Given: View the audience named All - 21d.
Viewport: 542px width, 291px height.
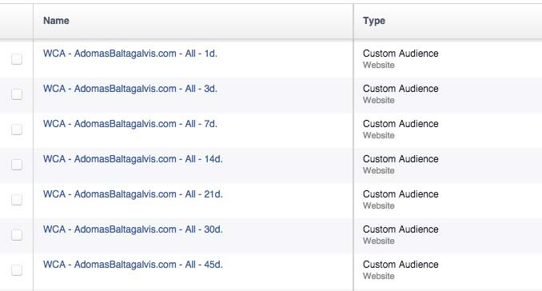Looking at the screenshot, I should click(x=133, y=194).
